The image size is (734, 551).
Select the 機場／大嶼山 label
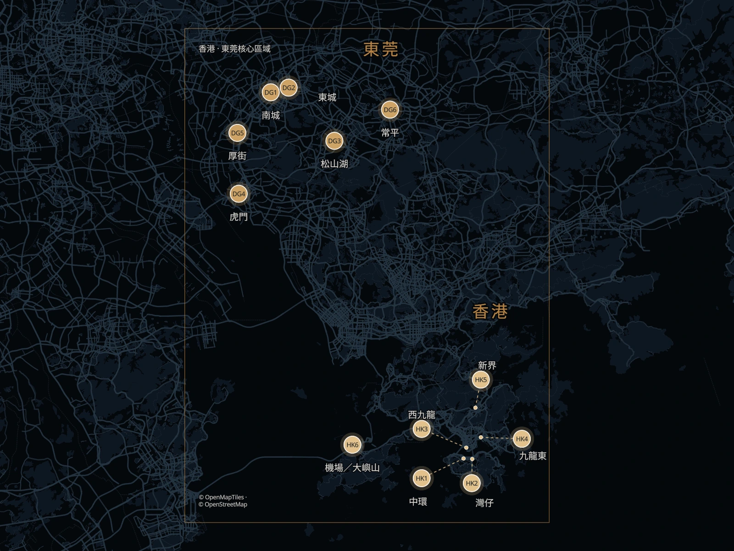tap(352, 468)
